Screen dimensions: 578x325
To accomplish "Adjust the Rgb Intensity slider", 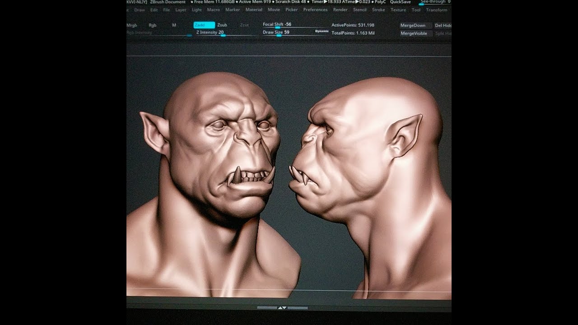I will (x=159, y=33).
